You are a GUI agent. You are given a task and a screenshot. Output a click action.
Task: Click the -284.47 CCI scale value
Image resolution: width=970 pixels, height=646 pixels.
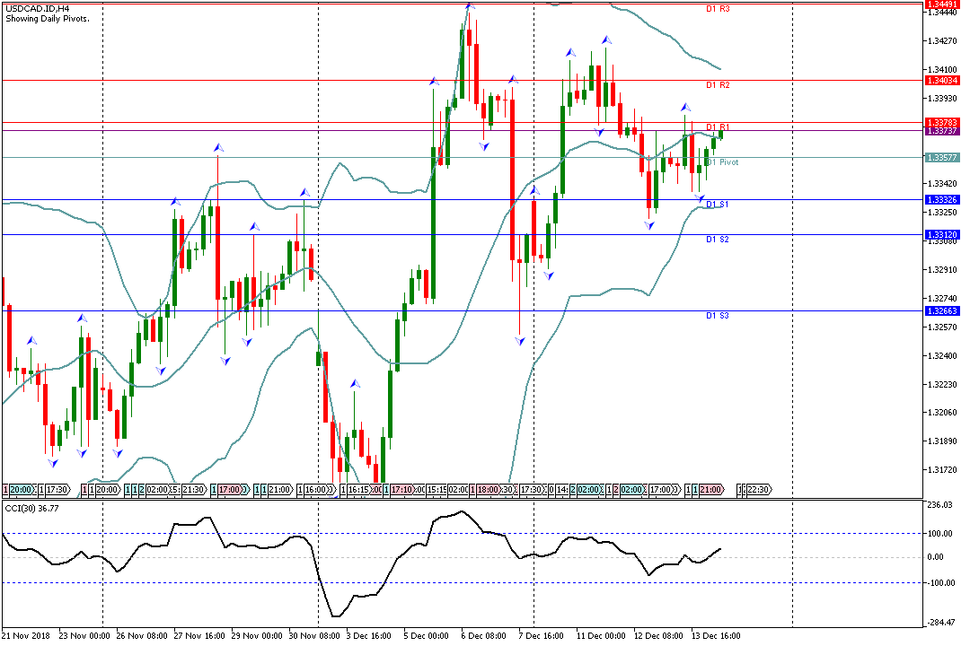[941, 623]
